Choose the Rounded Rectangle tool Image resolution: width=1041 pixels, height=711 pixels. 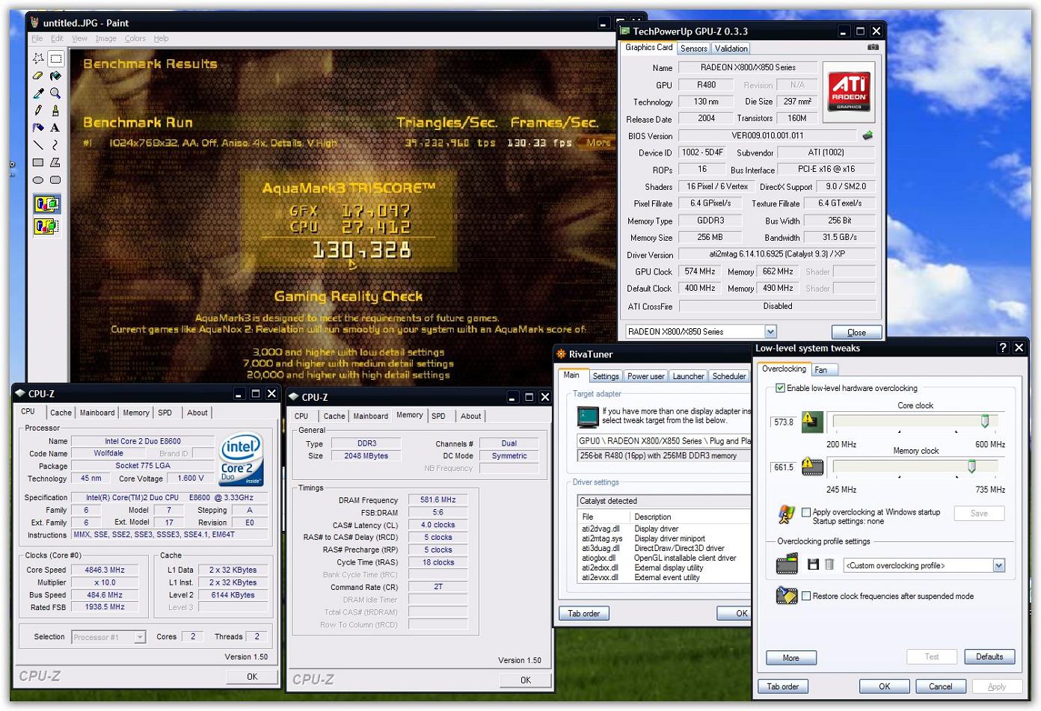[x=55, y=179]
